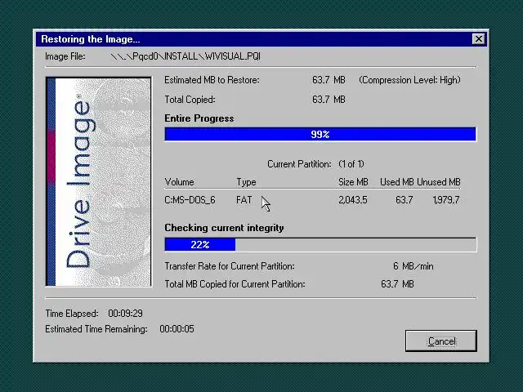Click the Checking current integrity heading
The image size is (523, 392).
click(224, 228)
